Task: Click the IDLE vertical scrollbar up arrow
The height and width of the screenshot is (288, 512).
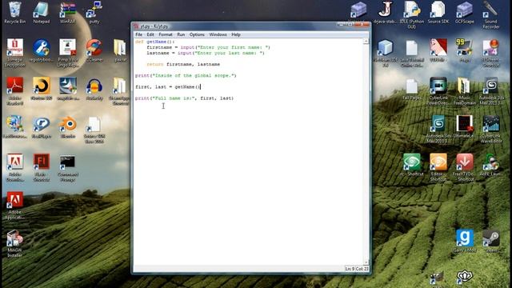Action: point(366,42)
